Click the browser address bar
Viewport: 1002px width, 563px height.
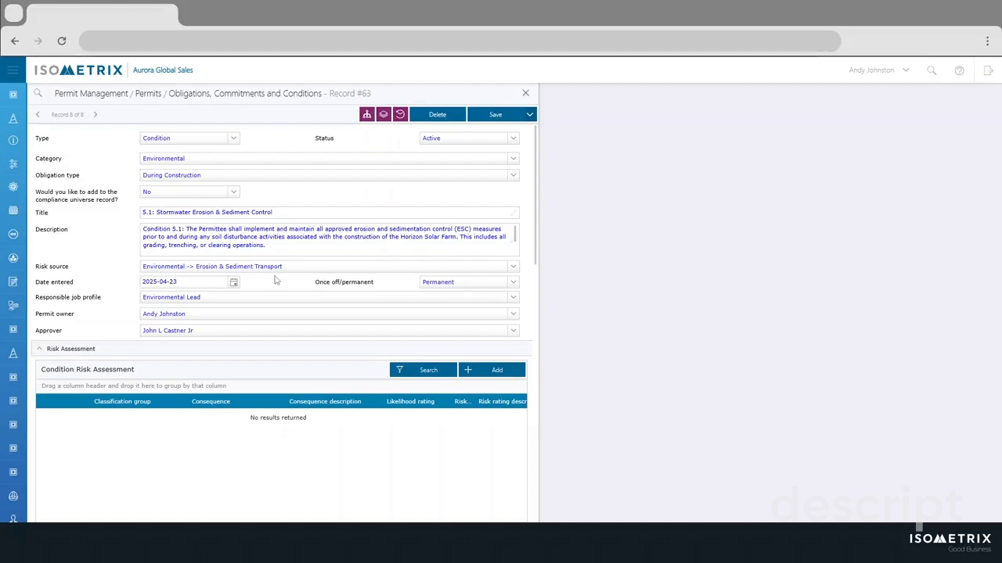460,41
